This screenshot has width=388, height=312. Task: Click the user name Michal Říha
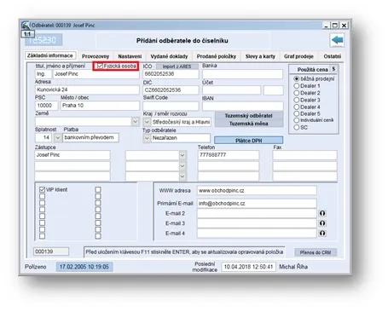pos(293,267)
